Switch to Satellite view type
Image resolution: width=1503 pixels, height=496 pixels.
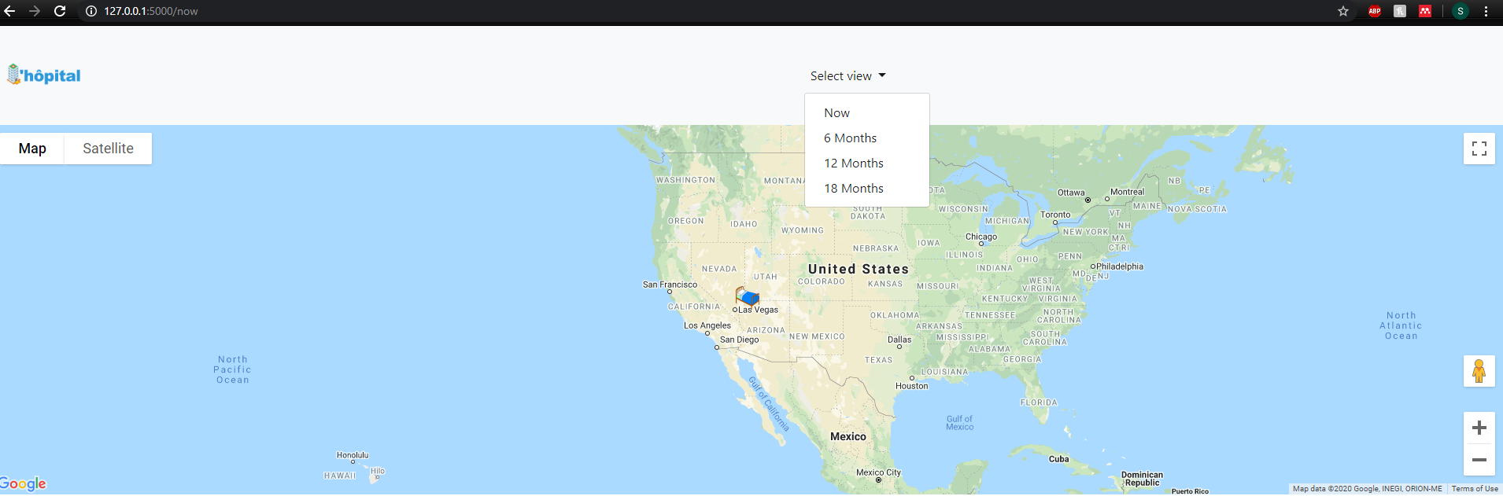108,149
